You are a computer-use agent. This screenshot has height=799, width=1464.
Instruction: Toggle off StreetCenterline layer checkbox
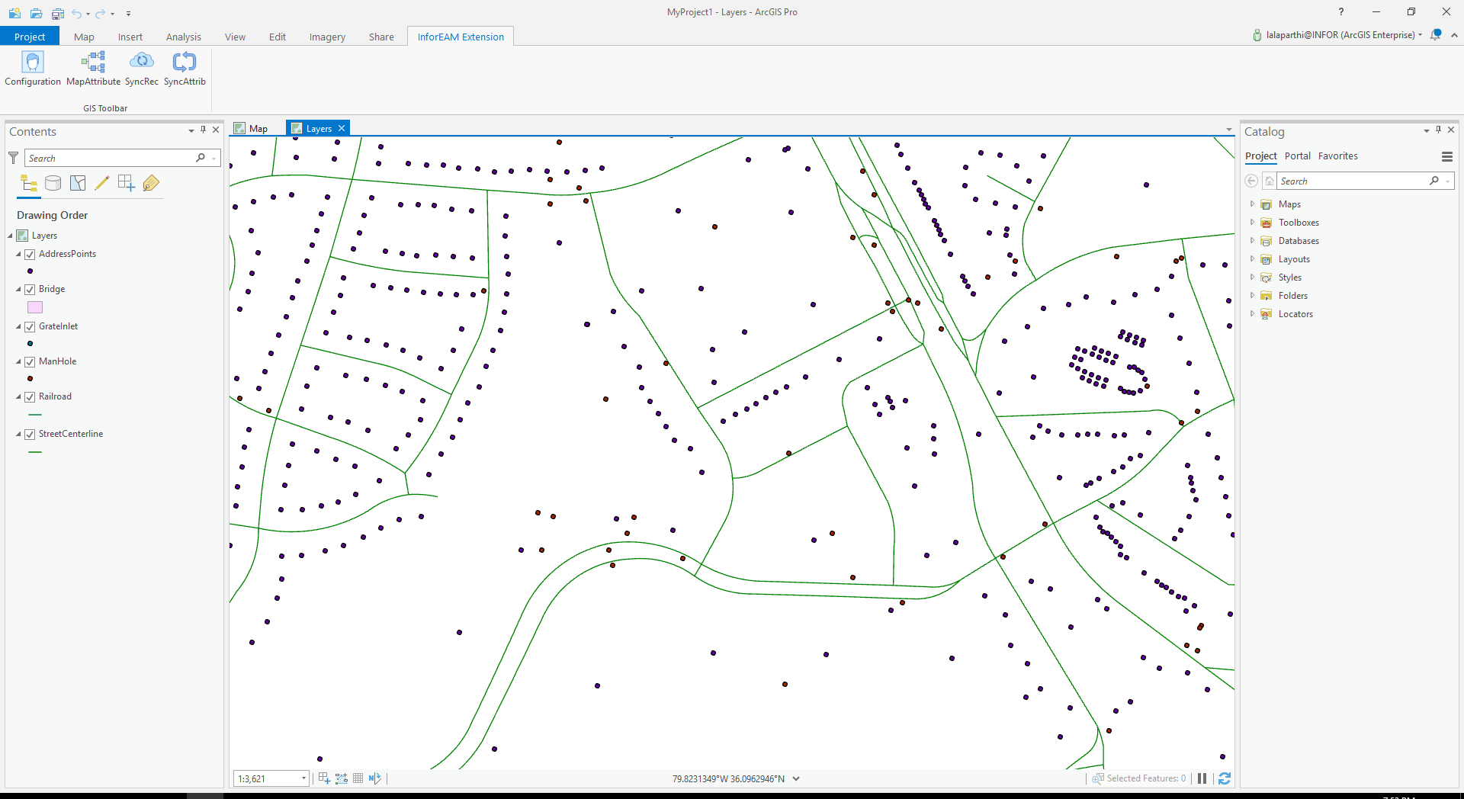pos(30,435)
